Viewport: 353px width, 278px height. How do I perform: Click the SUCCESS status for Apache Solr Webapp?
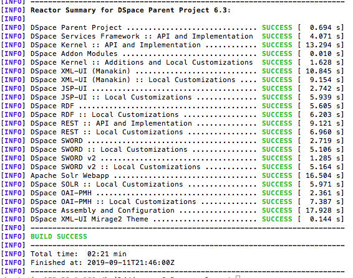(277, 175)
